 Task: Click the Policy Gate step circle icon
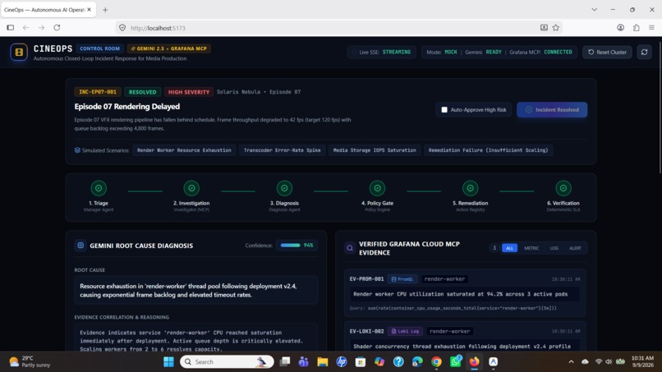378,188
